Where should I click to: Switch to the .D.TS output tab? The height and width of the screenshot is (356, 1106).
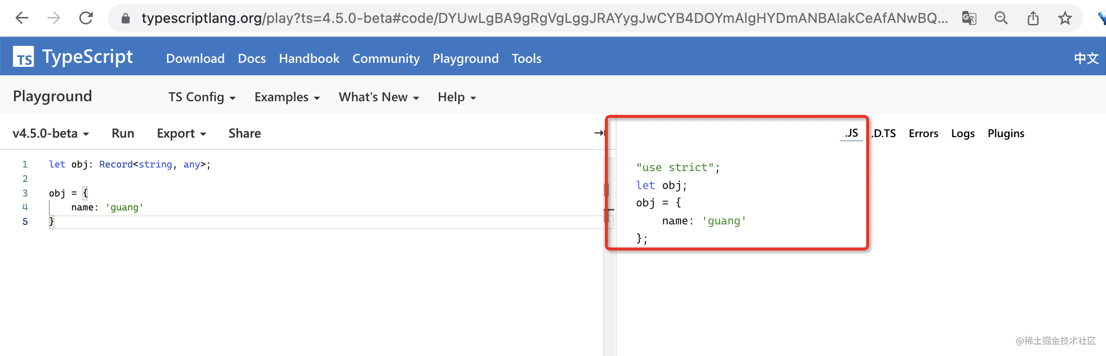(x=884, y=134)
